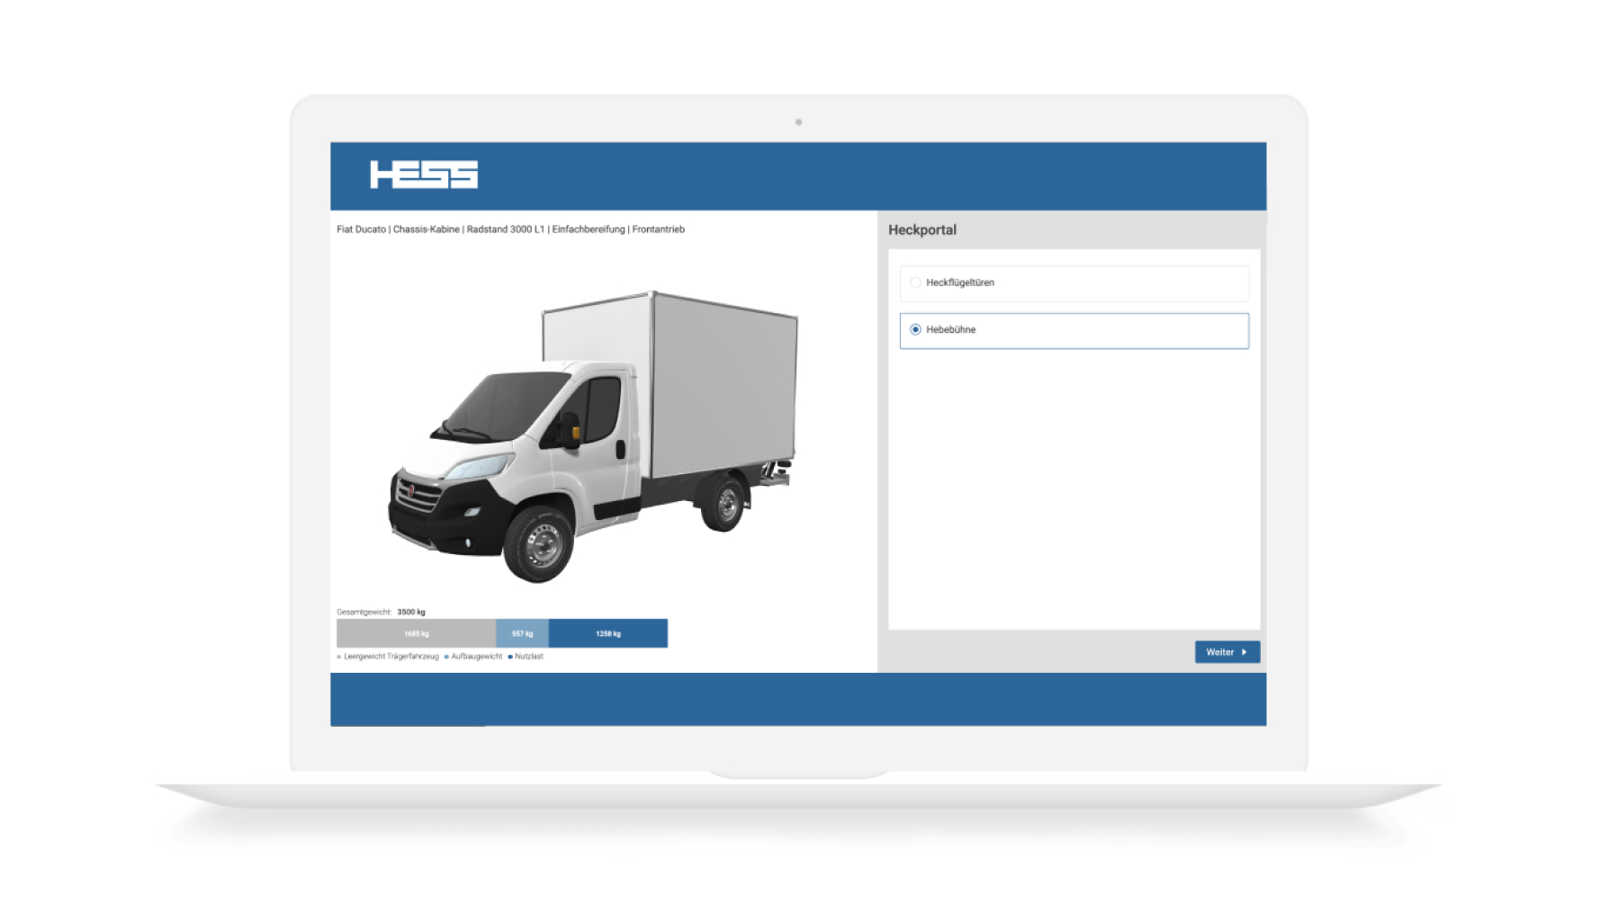This screenshot has height=905, width=1609.
Task: Click the HESS logo
Action: click(424, 175)
